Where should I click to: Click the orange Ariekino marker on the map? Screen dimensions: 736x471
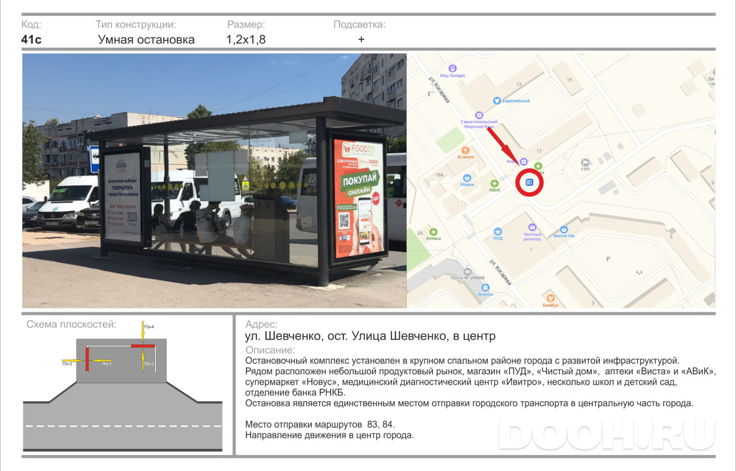coord(465,150)
